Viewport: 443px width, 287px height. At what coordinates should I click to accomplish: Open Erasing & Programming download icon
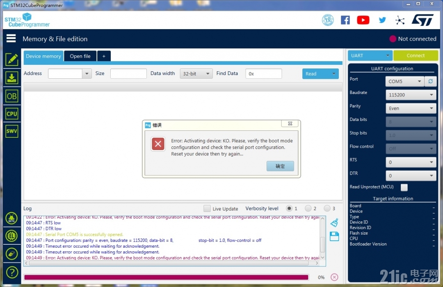[x=11, y=77]
